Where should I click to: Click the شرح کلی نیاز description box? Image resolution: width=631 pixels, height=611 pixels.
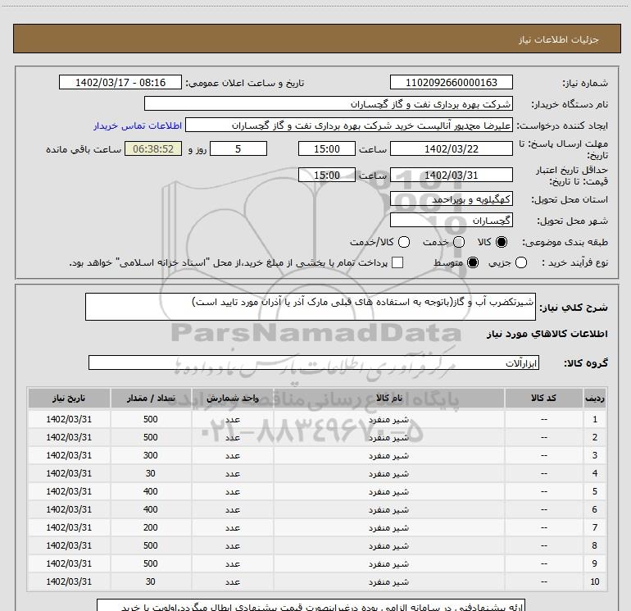point(311,307)
